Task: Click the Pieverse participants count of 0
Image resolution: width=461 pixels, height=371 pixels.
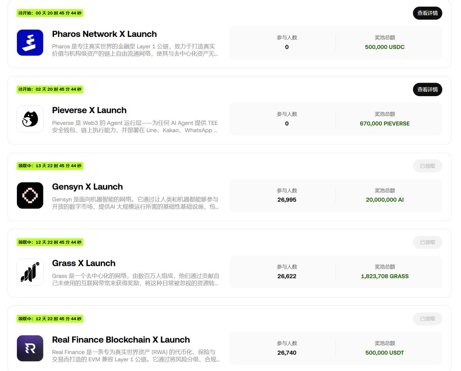Action: 287,123
